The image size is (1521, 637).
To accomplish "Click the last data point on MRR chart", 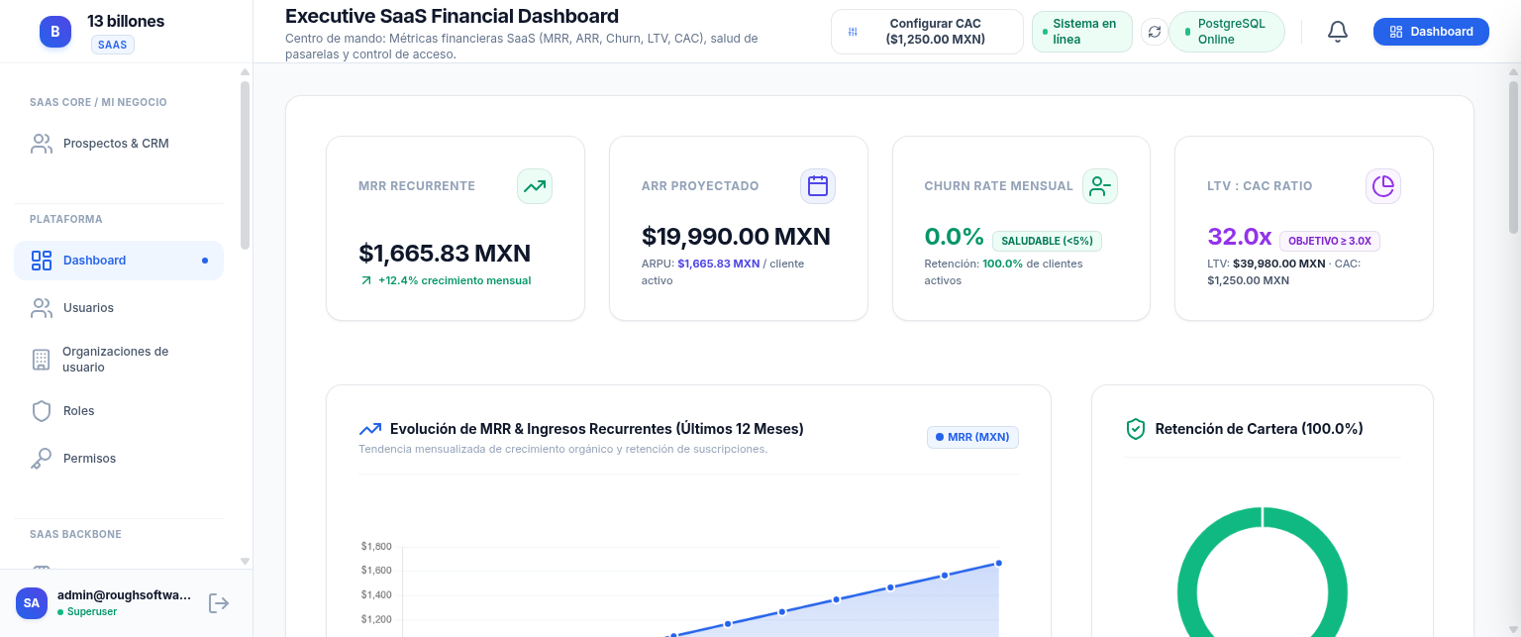I will (998, 563).
